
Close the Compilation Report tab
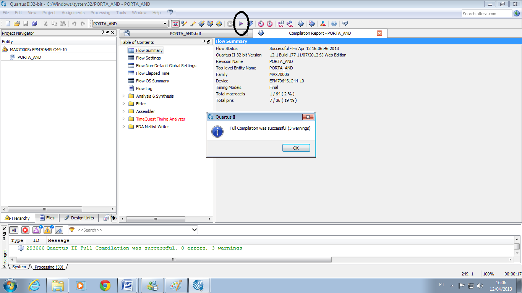(x=379, y=33)
